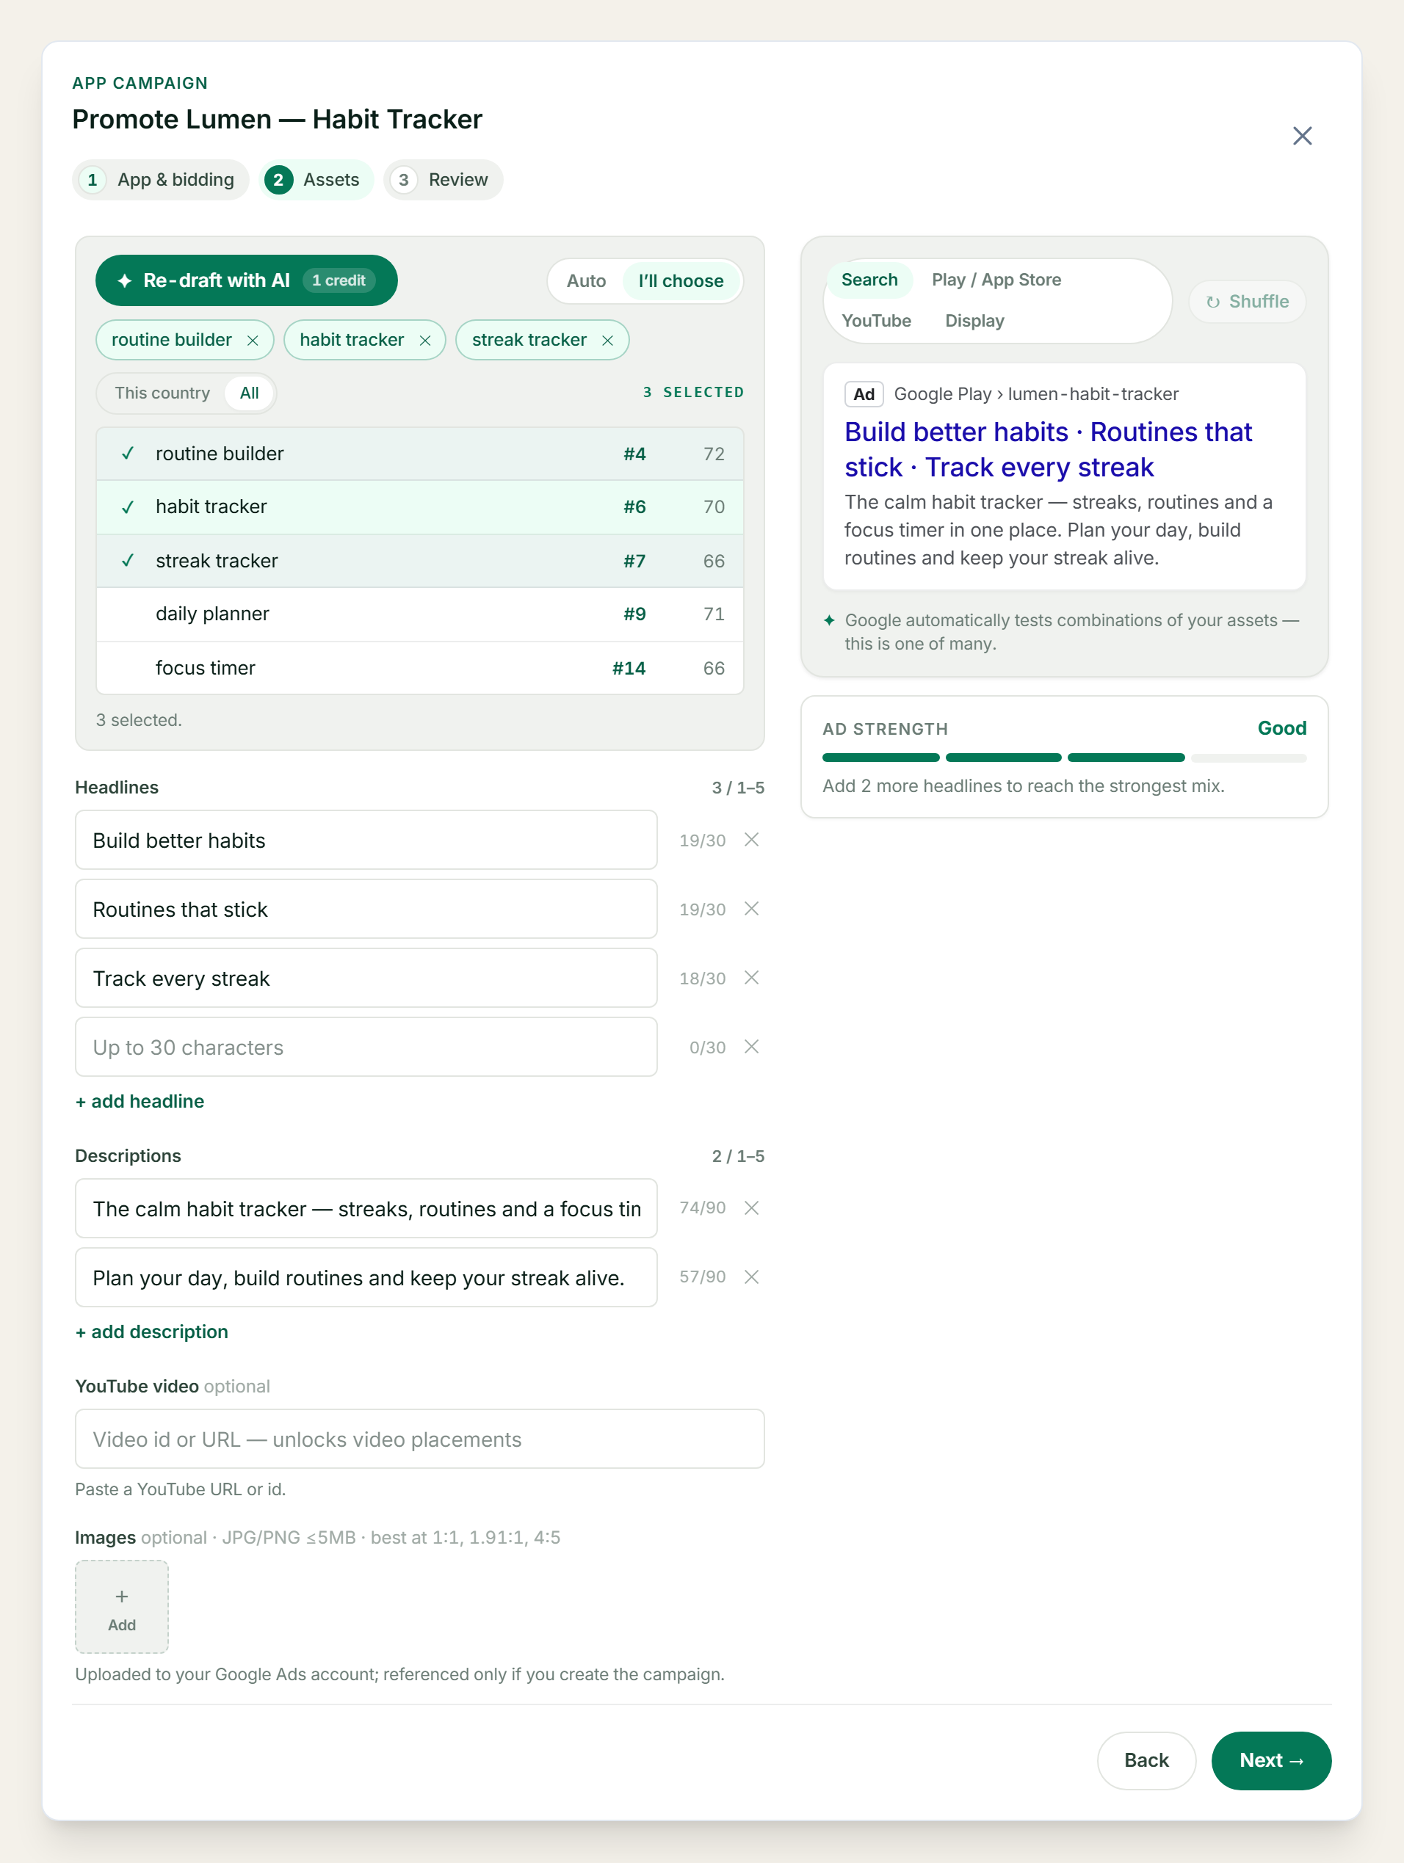
Task: Show the Search ad preview
Action: 869,280
